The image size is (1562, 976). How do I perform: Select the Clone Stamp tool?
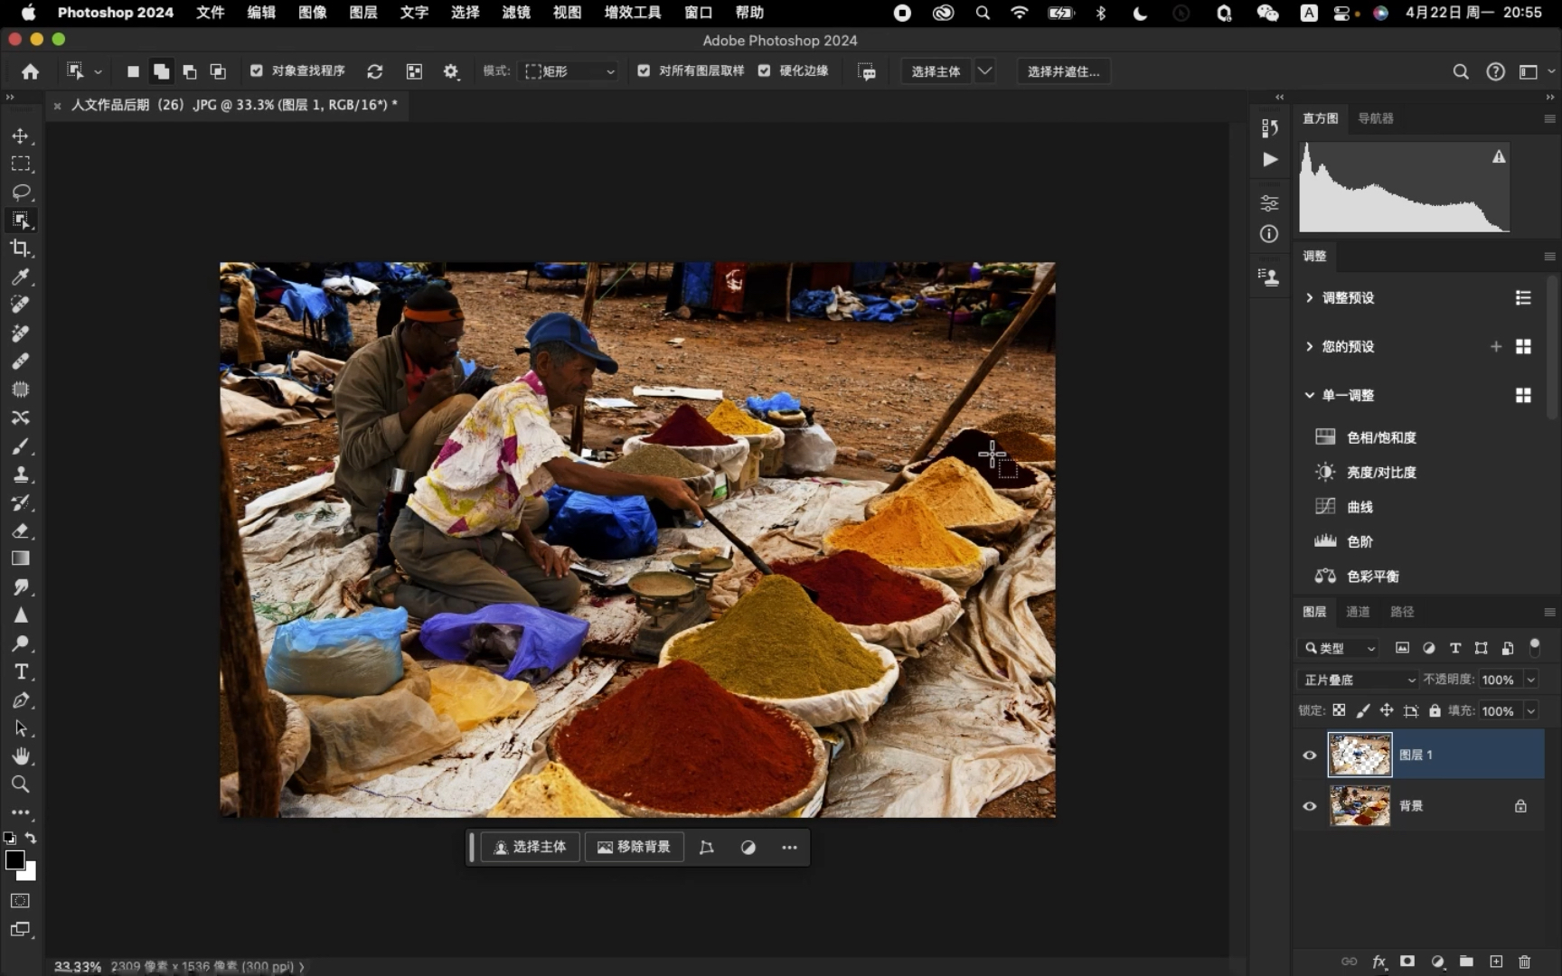(x=20, y=474)
